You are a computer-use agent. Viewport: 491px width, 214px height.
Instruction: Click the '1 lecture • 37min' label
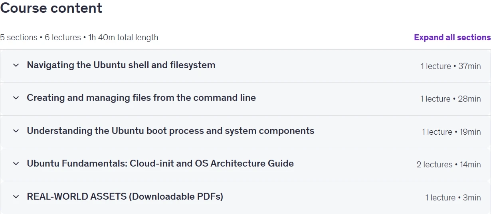point(451,66)
